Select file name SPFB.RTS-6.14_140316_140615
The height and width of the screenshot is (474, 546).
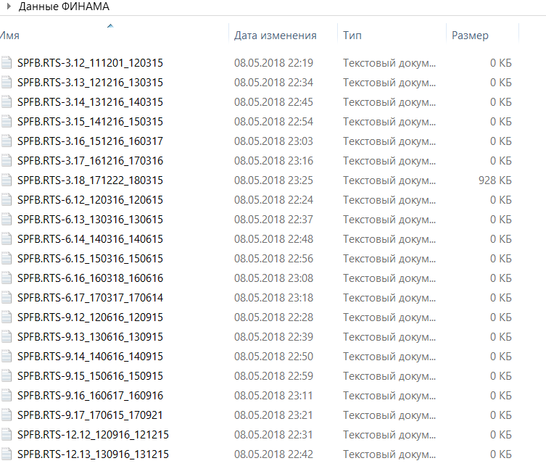coord(90,239)
